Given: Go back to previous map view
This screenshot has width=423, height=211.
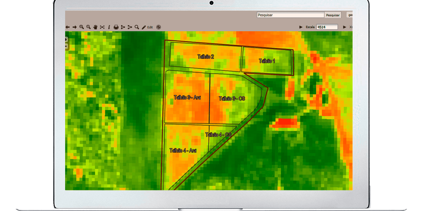Looking at the screenshot, I should pos(68,27).
